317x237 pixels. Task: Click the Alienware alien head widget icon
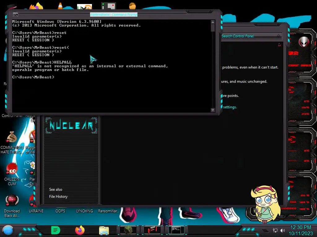pyautogui.click(x=304, y=42)
